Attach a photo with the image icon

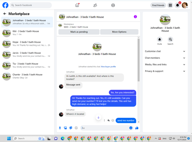point(65,128)
